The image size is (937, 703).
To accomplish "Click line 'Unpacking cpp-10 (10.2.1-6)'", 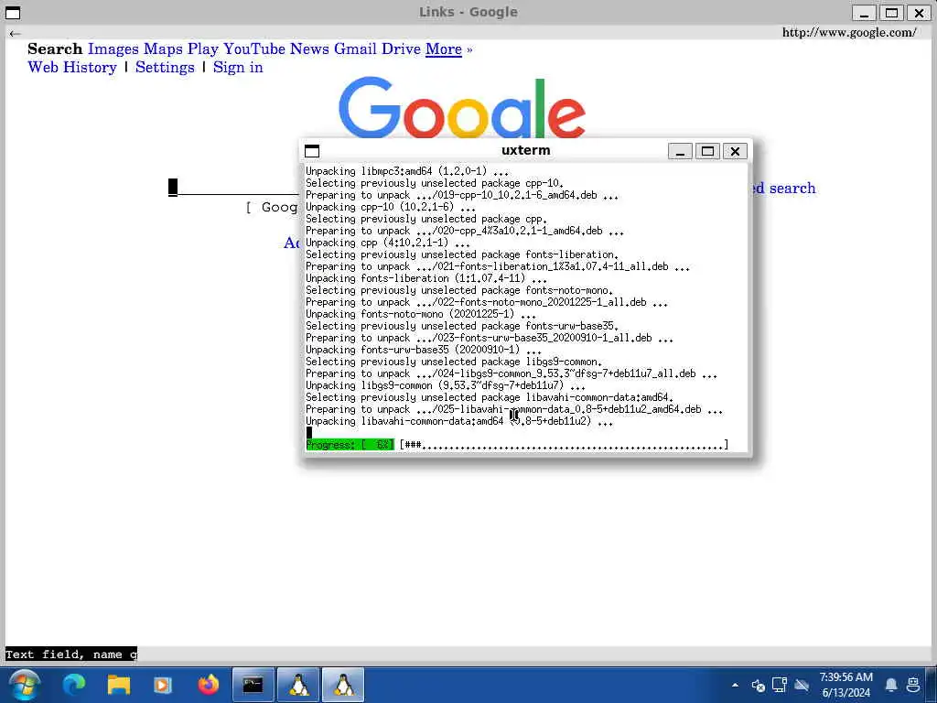I will point(390,207).
